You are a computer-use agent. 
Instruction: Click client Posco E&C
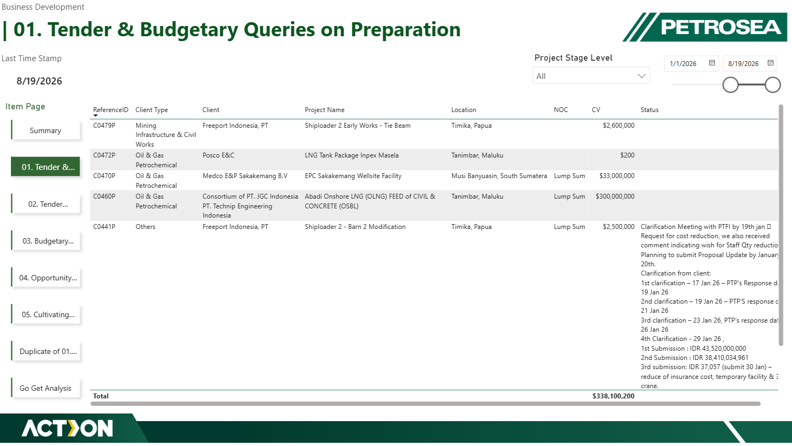[x=218, y=155]
